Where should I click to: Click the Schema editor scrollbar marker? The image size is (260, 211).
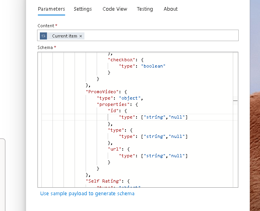tap(235, 101)
